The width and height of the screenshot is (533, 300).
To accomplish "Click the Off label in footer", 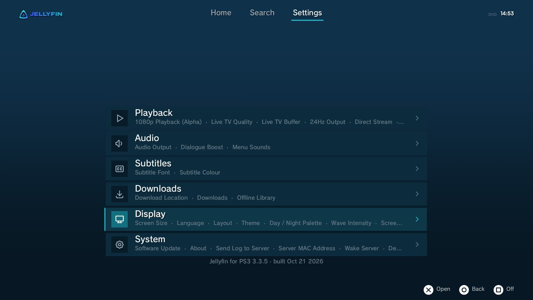I will (x=510, y=289).
